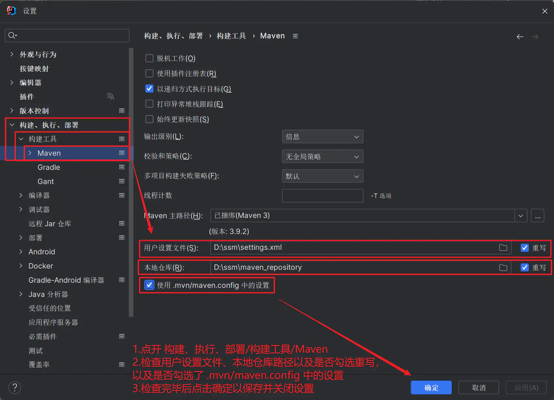The width and height of the screenshot is (554, 400).
Task: Open 多项目构建失败策略 dropdown
Action: [323, 176]
